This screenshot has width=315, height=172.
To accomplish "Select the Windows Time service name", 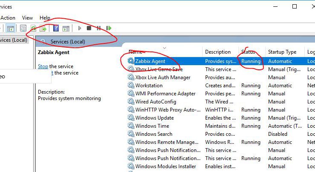I will point(152,126).
